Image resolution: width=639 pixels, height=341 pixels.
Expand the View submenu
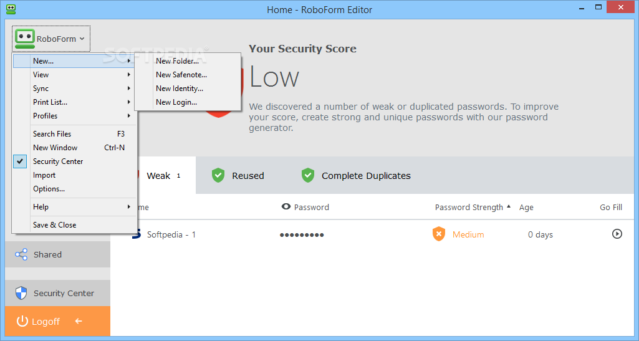click(x=75, y=75)
